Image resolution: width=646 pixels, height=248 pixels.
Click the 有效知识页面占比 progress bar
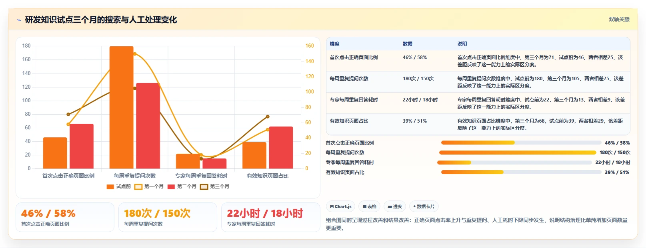point(521,173)
